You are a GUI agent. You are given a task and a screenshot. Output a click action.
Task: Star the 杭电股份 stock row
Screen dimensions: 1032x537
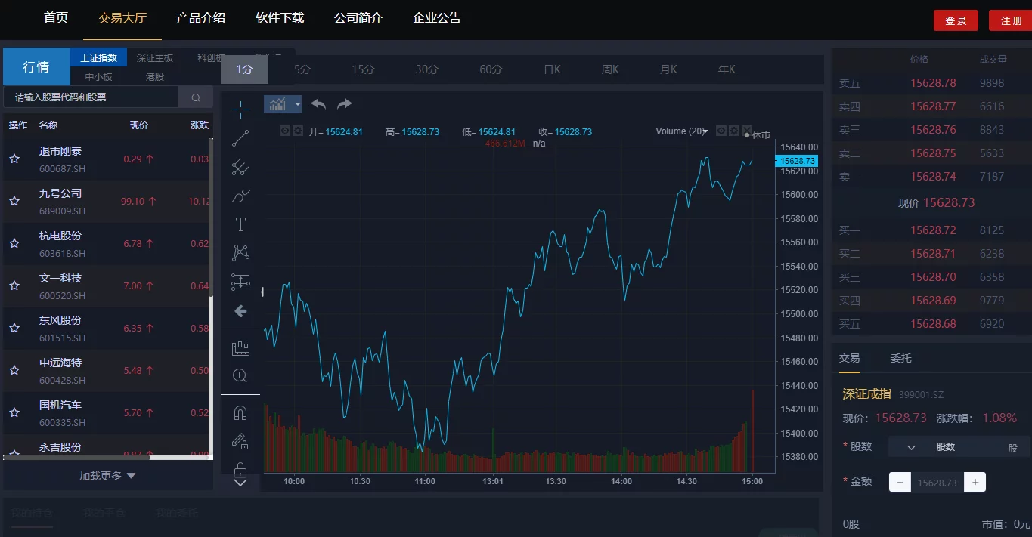14,243
